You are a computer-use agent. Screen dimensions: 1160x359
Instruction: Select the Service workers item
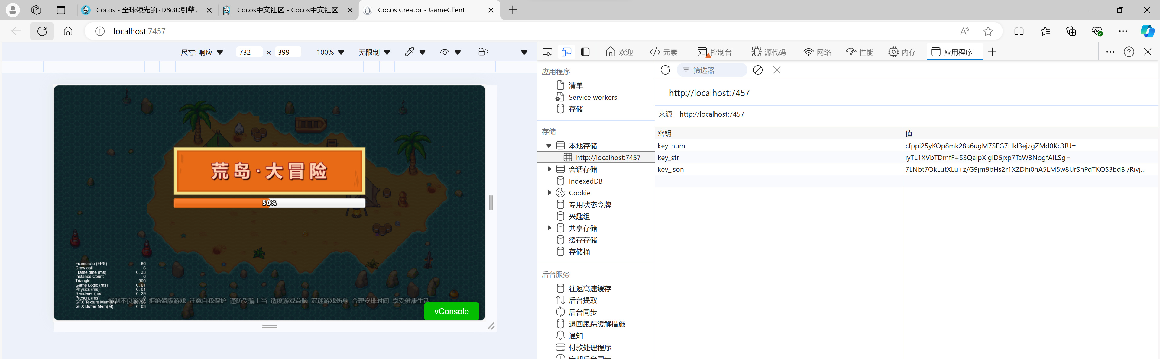[593, 97]
